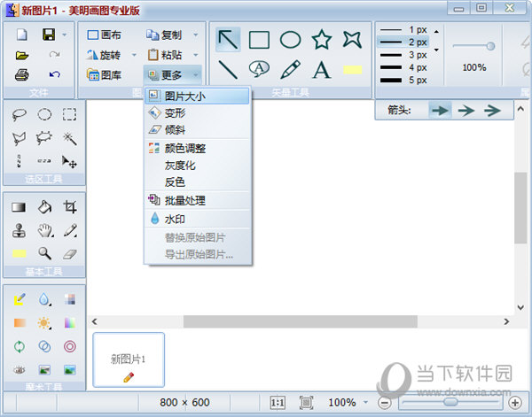The width and height of the screenshot is (532, 417).
Task: Open the zoom percentage dropdown in status bar
Action: pos(365,403)
